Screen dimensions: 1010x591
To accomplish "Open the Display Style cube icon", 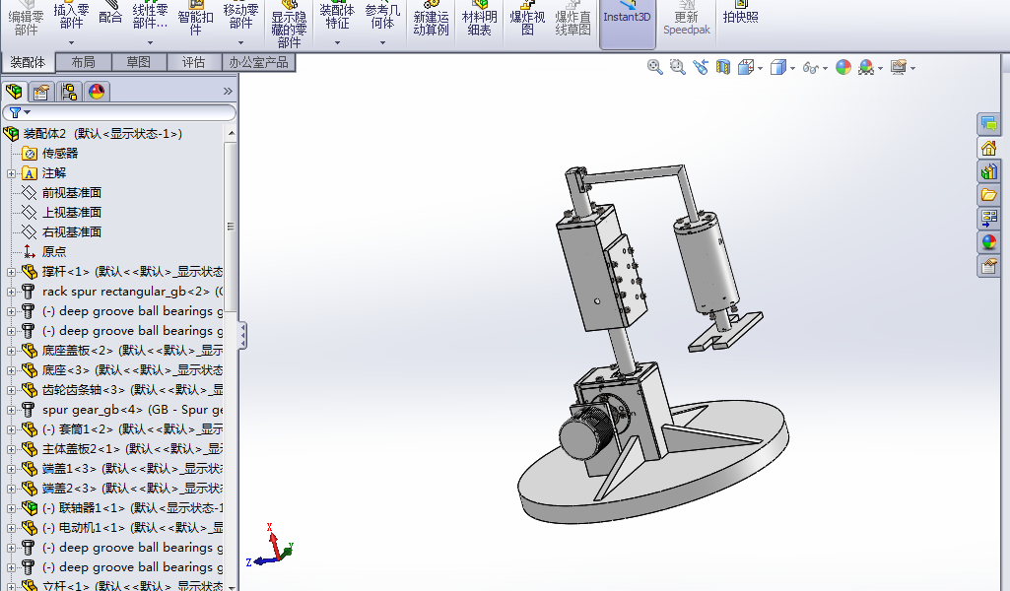I will coord(778,67).
